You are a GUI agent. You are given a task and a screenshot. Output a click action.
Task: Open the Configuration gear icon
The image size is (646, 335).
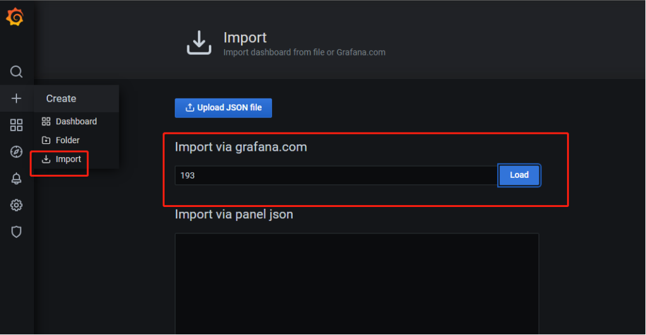tap(16, 205)
